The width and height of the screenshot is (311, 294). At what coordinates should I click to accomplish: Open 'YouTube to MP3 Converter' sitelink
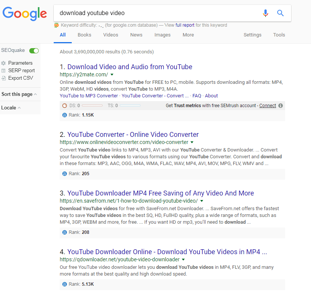tap(89, 96)
